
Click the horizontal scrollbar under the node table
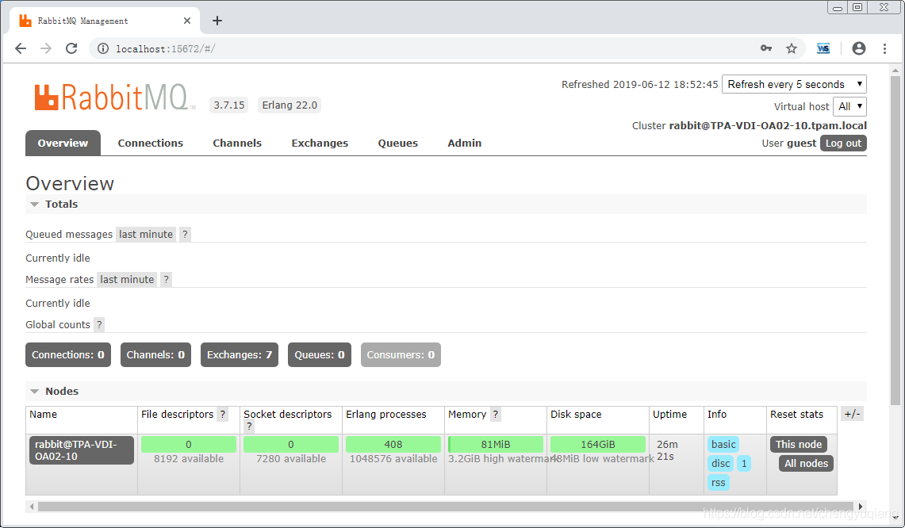[447, 507]
